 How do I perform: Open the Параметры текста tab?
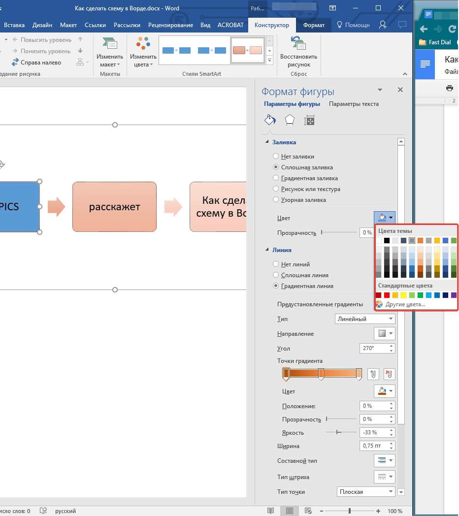pos(354,104)
